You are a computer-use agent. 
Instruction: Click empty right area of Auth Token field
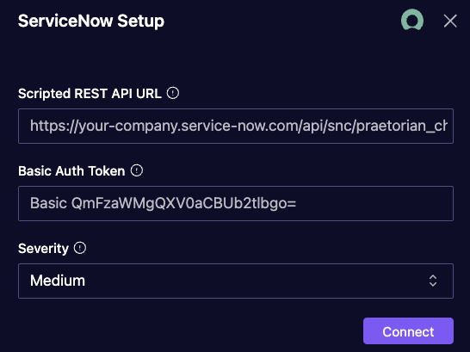click(x=374, y=203)
